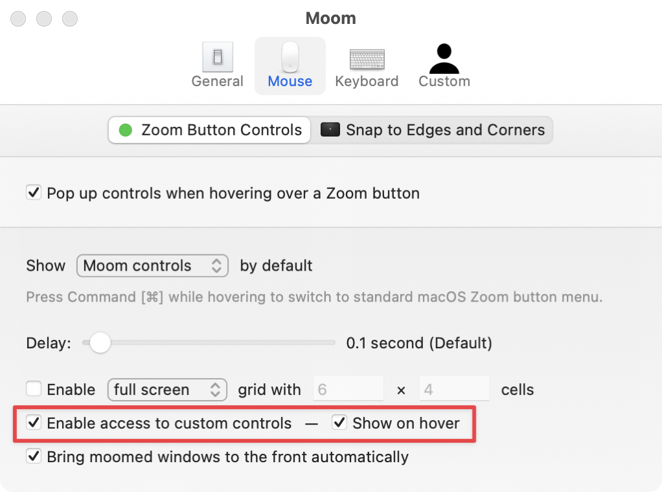The image size is (662, 492).
Task: Disable Bring moomed windows to front
Action: click(x=34, y=457)
